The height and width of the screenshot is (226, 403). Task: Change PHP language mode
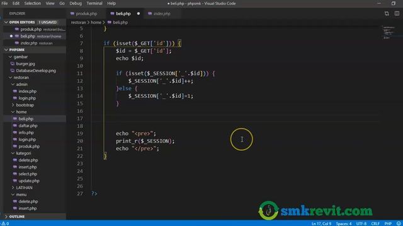point(388,223)
